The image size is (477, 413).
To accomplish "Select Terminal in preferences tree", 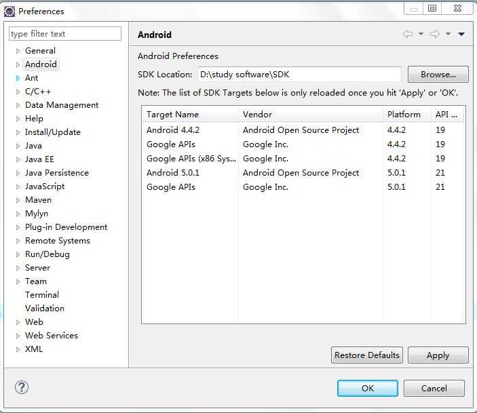I will pos(42,295).
